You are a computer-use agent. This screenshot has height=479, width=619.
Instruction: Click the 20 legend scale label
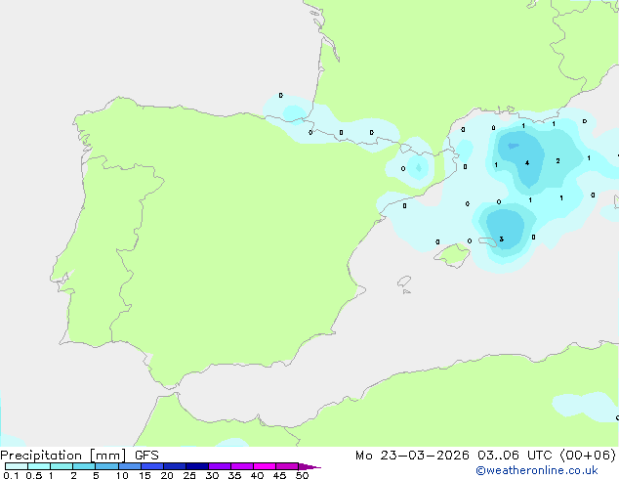click(x=167, y=475)
